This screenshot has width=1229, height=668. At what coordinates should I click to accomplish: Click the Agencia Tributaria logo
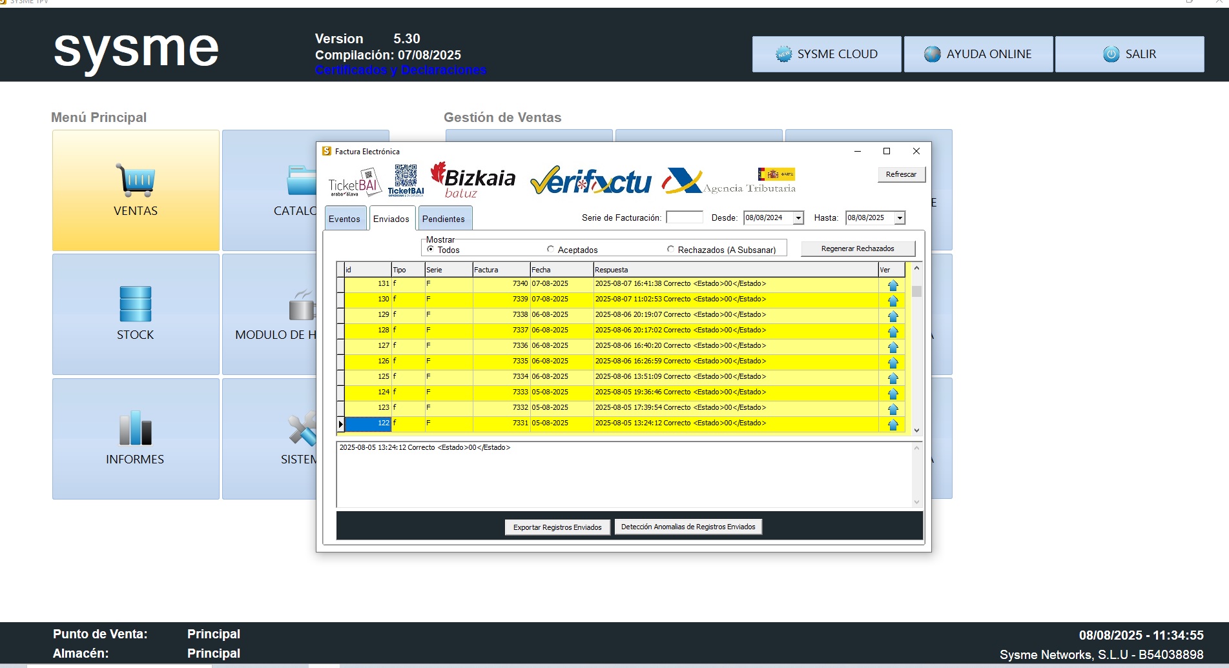coord(728,181)
